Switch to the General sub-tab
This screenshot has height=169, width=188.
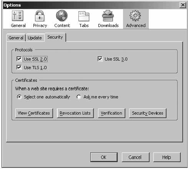click(x=16, y=38)
